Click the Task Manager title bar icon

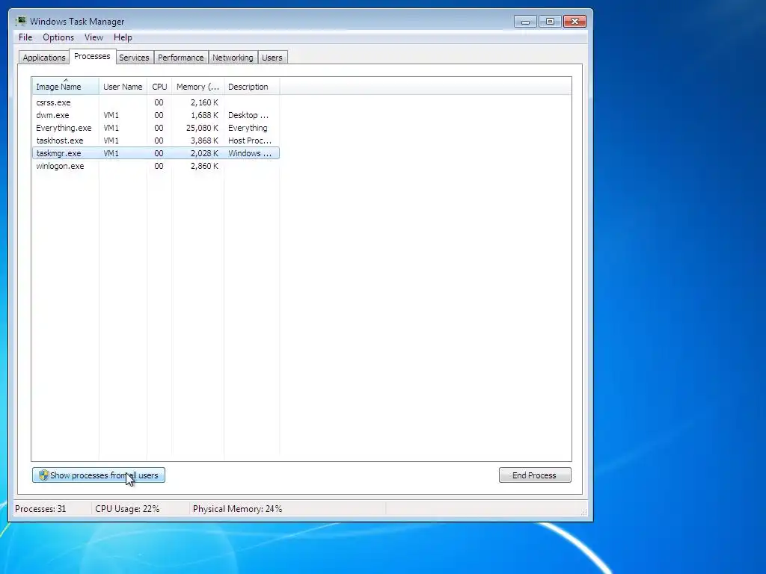20,21
